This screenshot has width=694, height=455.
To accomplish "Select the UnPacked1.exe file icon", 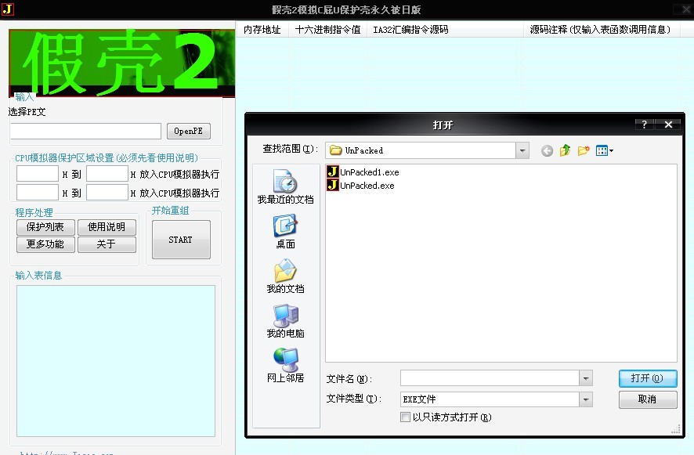I will (333, 172).
